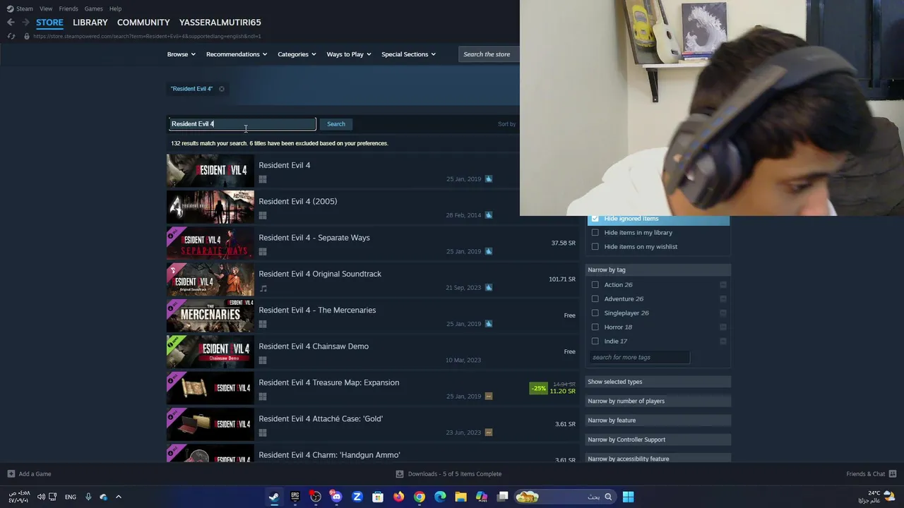Viewport: 904px width, 508px height.
Task: Open the Friends & Chat icon
Action: point(892,474)
